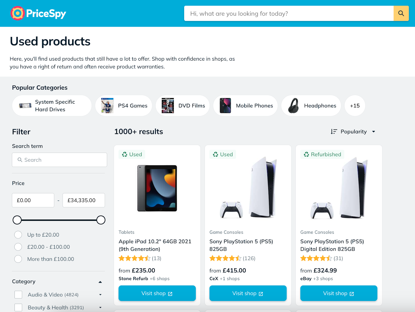
Task: Click the PriceSpy logo
Action: tap(38, 13)
